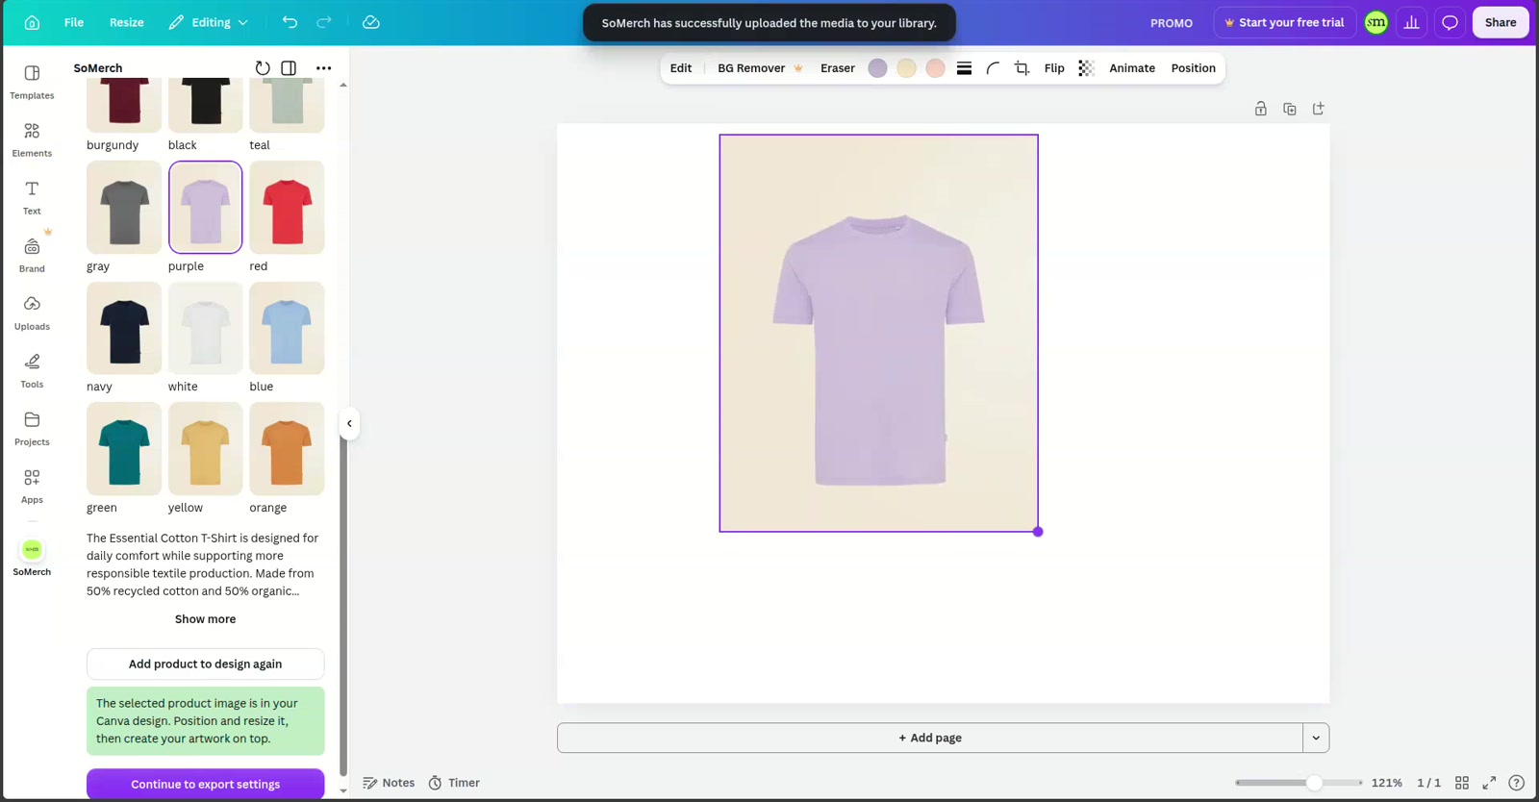Start your free trial button
Screen dimensions: 1539x802
1285,22
